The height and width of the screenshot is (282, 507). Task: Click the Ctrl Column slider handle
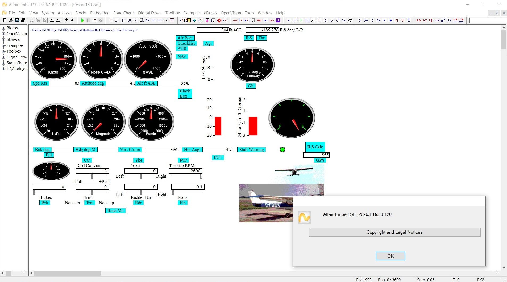tap(92, 176)
